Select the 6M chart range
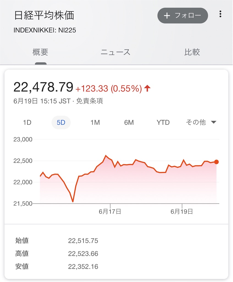 129,123
